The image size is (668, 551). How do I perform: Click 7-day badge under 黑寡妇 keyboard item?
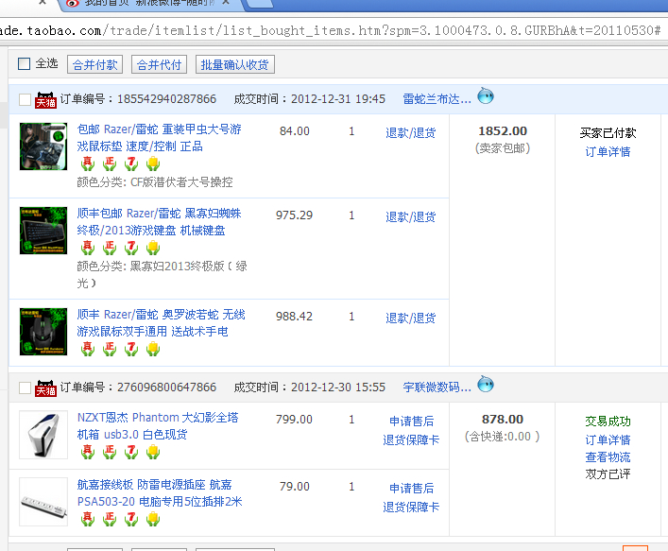131,248
